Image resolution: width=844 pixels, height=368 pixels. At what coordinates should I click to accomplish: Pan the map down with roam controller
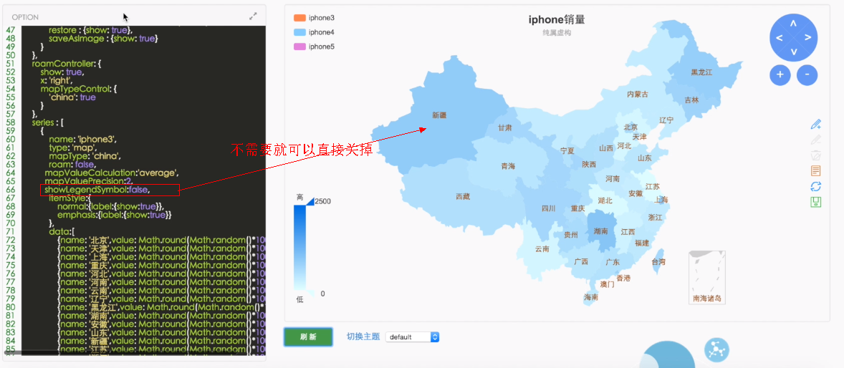793,52
